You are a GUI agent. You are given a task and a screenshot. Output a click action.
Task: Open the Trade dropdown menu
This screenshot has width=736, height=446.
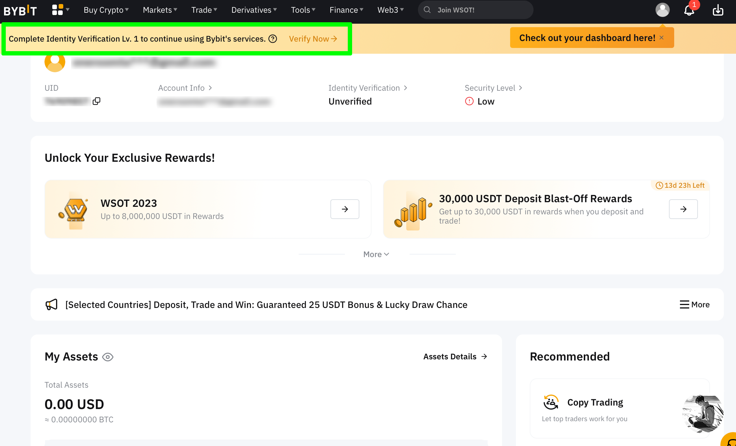pos(204,10)
